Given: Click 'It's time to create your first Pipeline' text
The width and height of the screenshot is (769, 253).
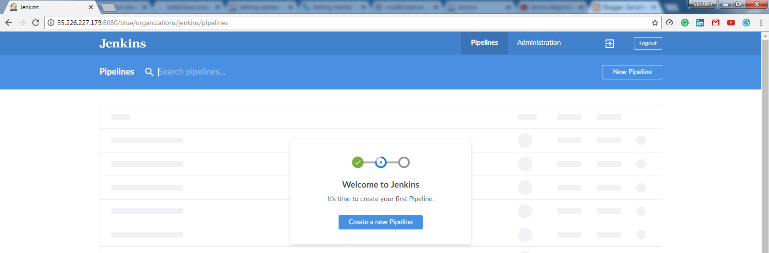Looking at the screenshot, I should pos(380,199).
